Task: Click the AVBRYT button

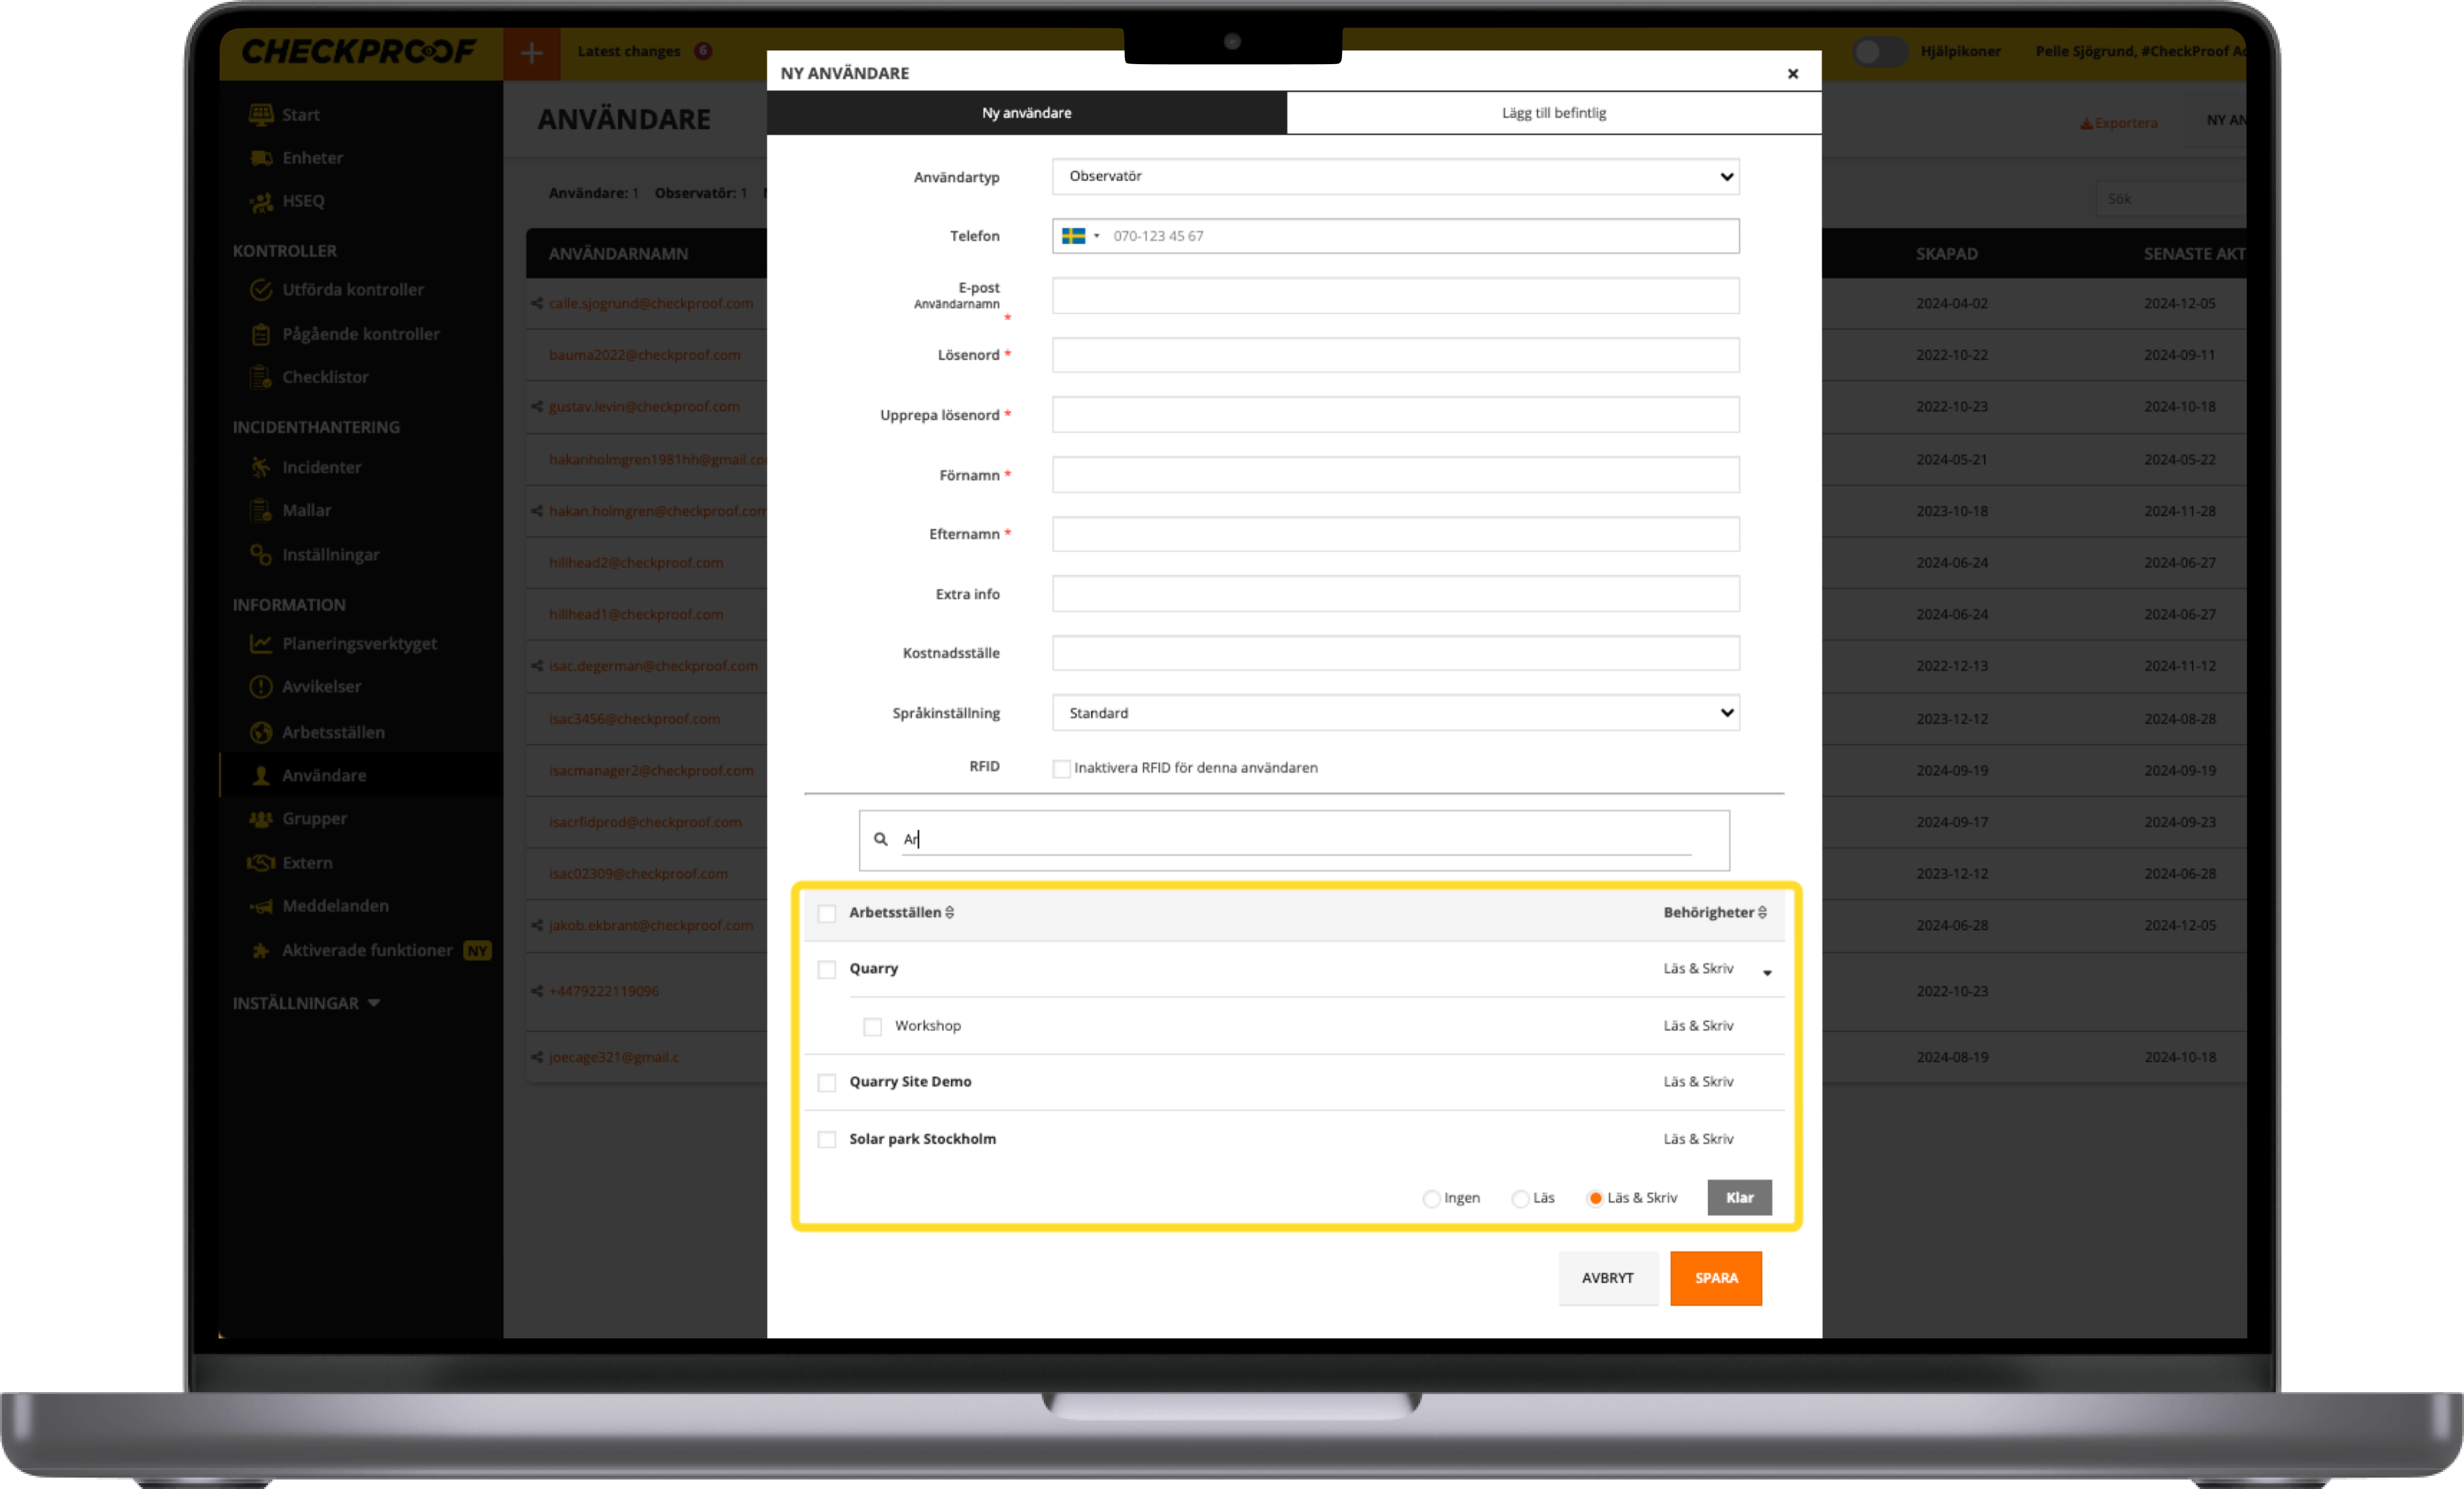Action: 1607,1278
